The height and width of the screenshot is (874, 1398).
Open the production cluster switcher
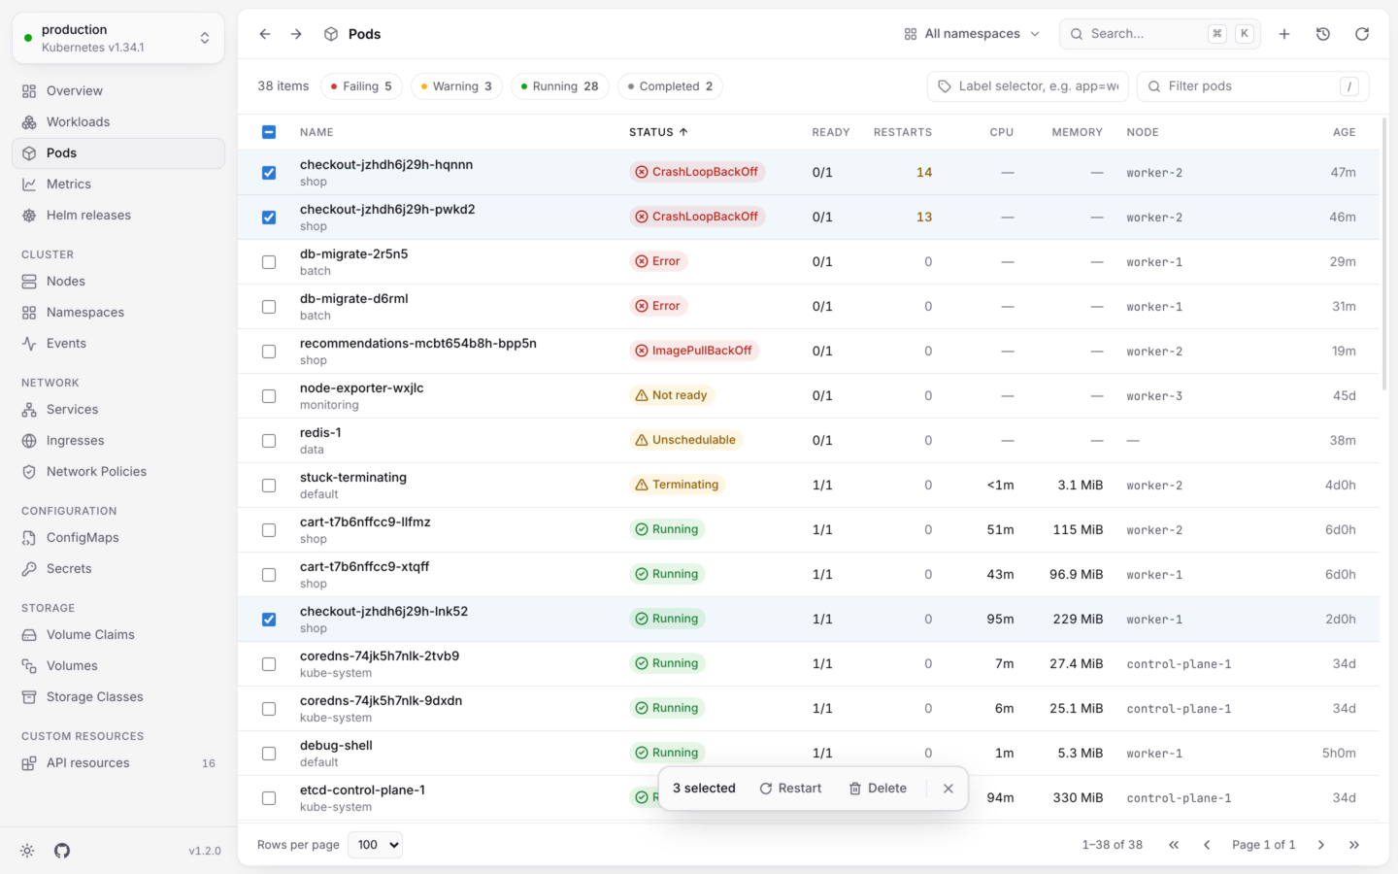point(118,38)
